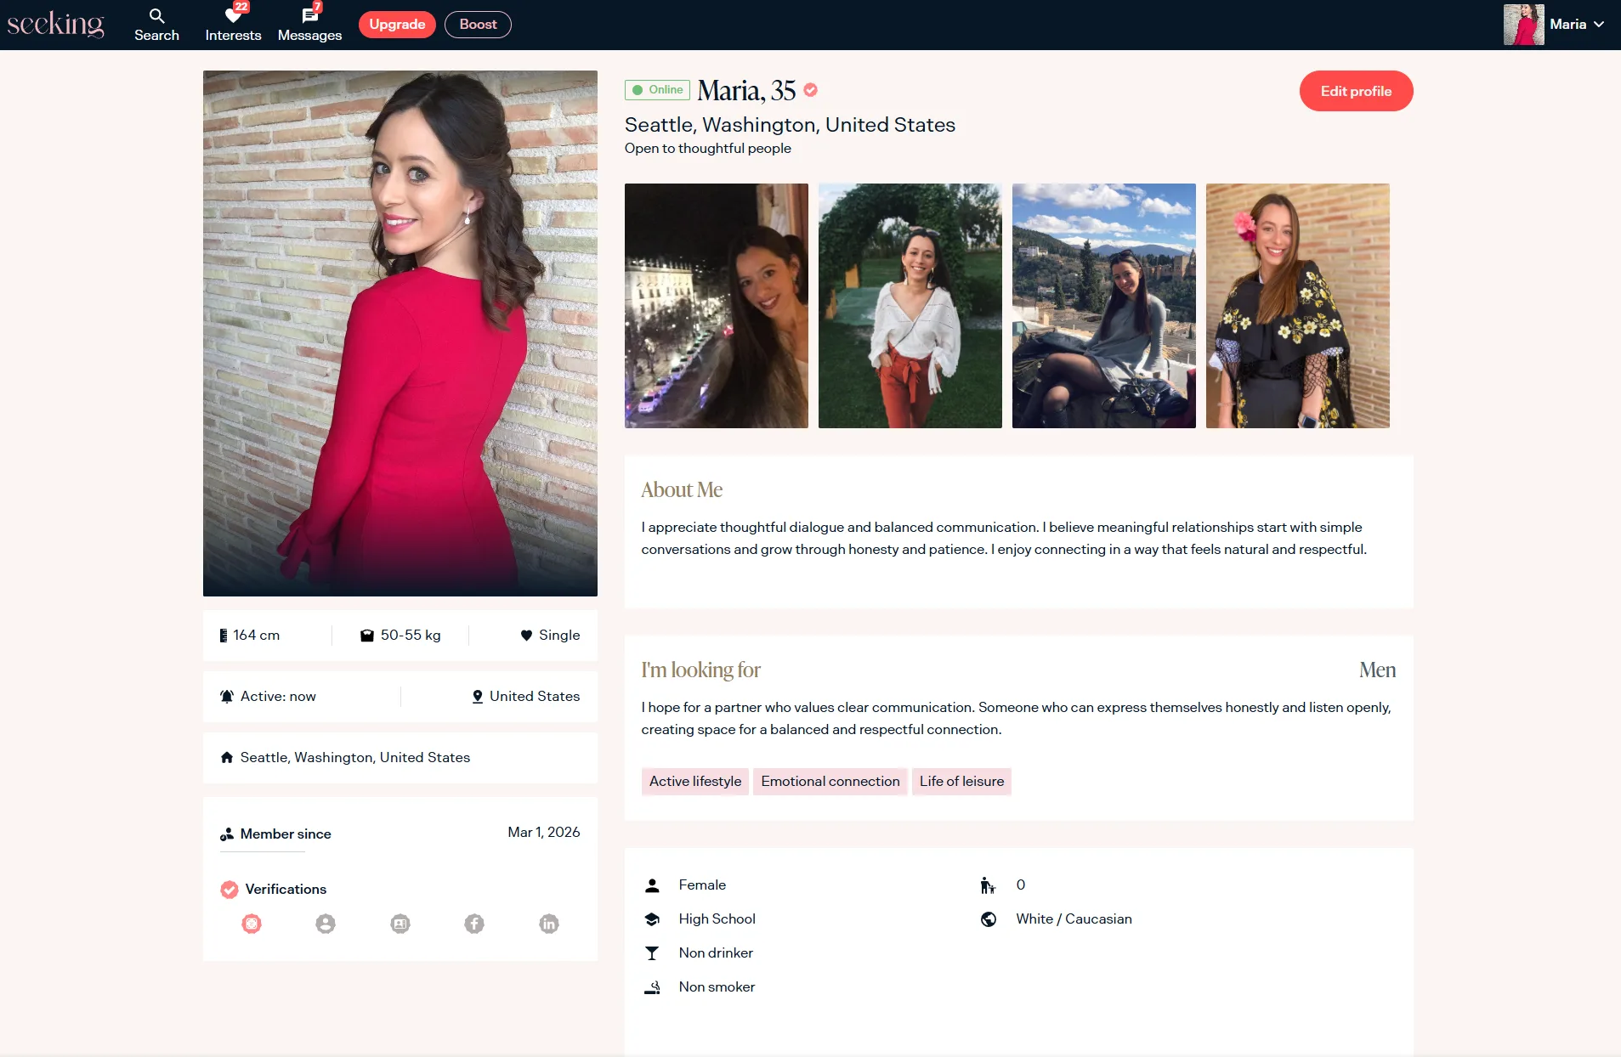This screenshot has width=1621, height=1057.
Task: Click the Upgrade button
Action: [x=397, y=25]
